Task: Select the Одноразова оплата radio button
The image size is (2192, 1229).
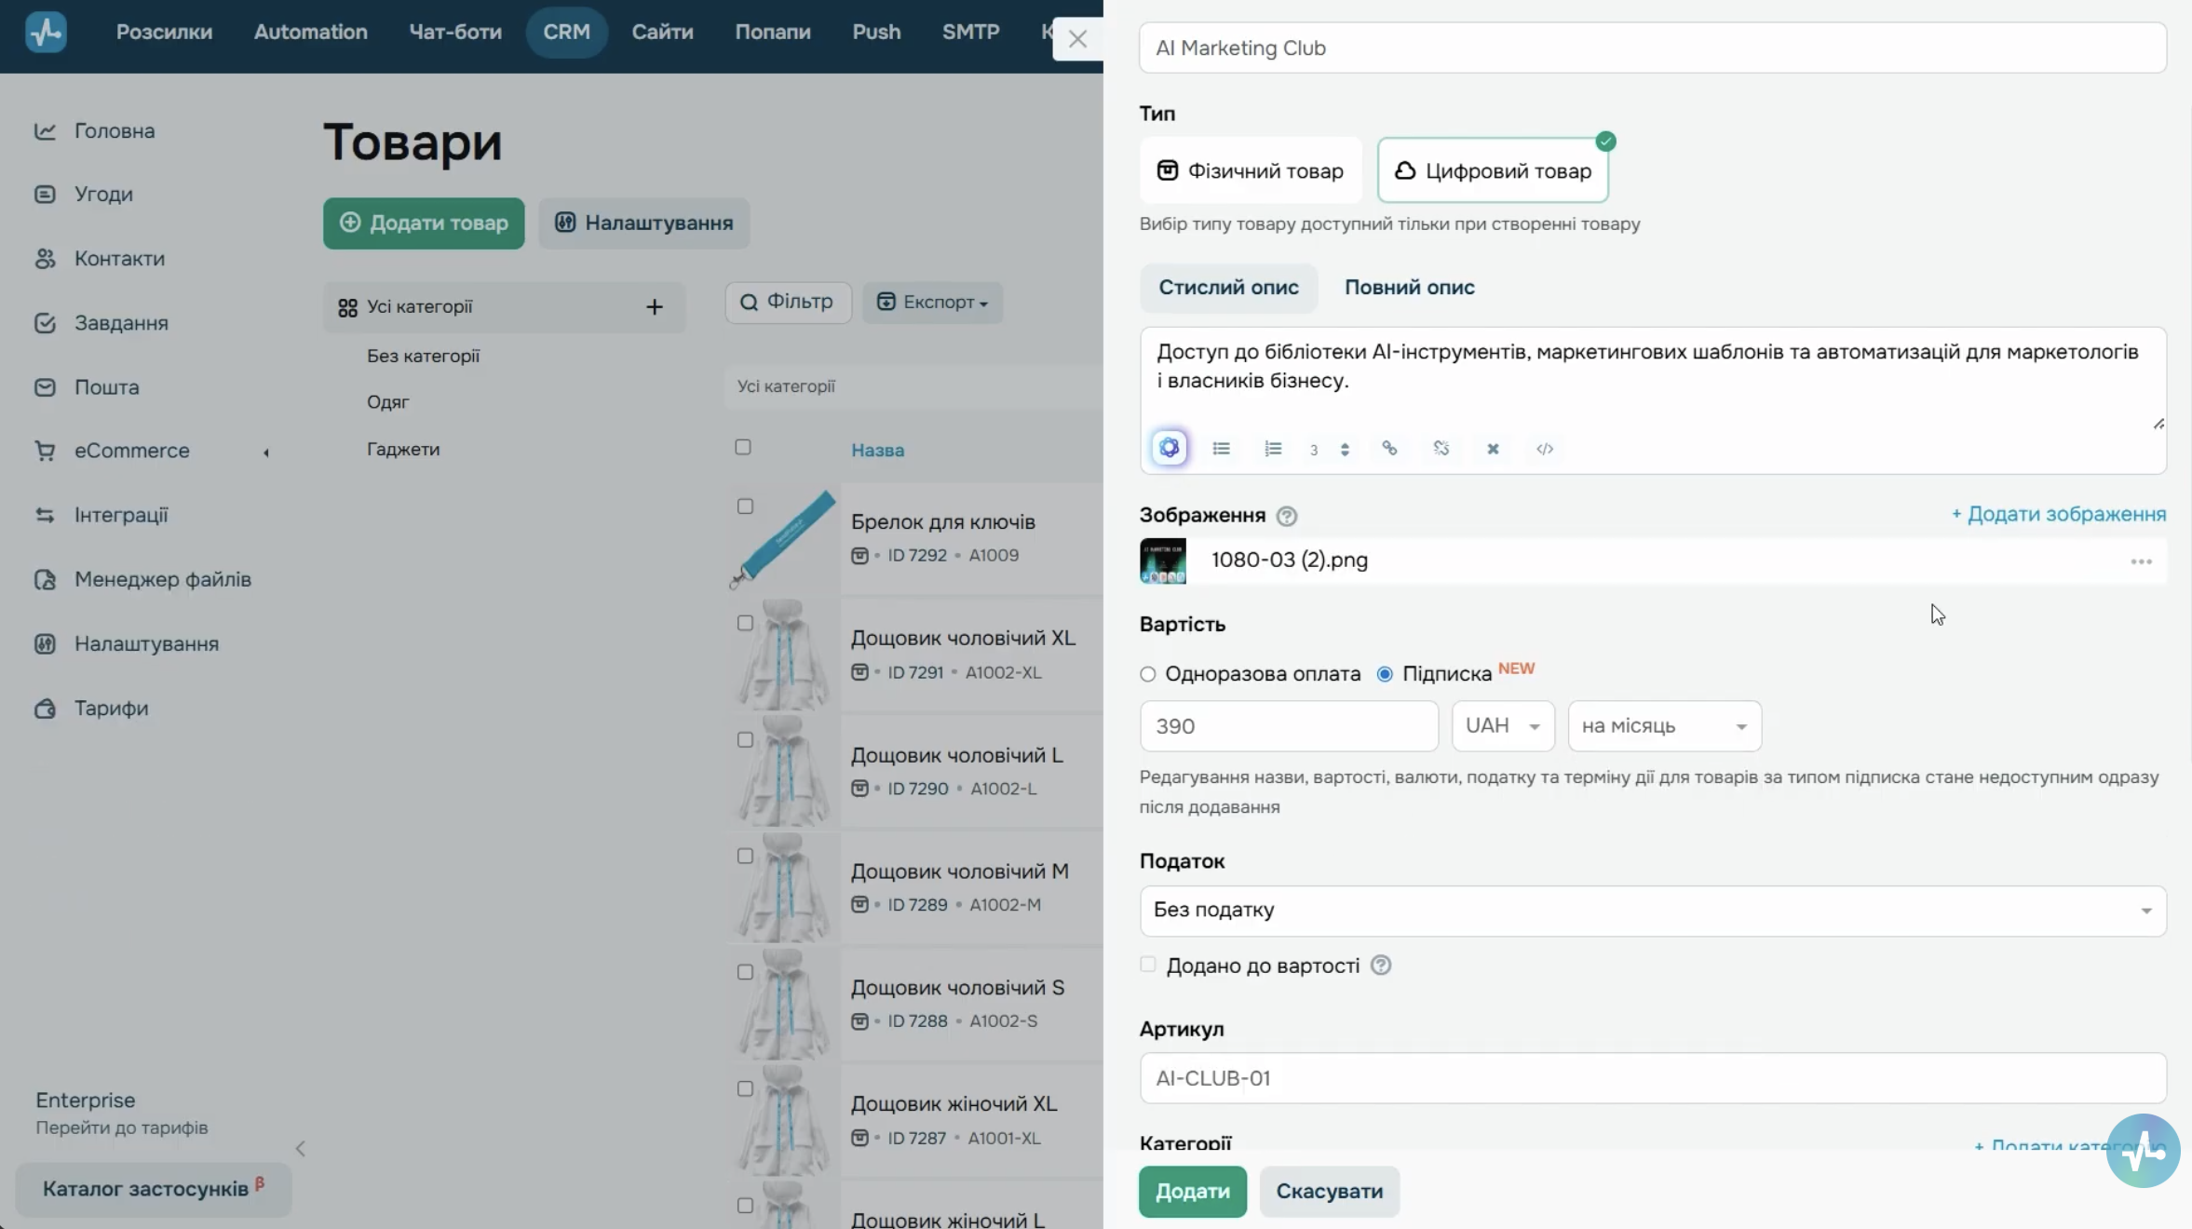Action: (1147, 674)
